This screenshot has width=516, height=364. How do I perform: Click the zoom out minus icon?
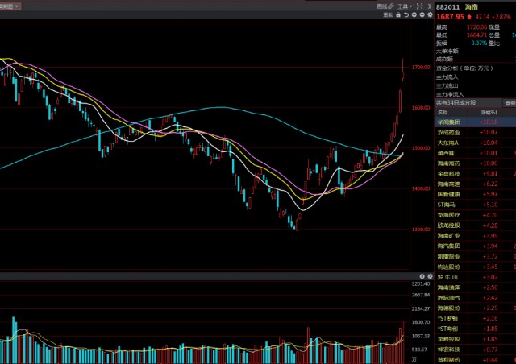tap(422, 14)
